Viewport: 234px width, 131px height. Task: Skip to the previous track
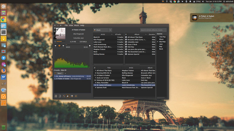[55, 46]
